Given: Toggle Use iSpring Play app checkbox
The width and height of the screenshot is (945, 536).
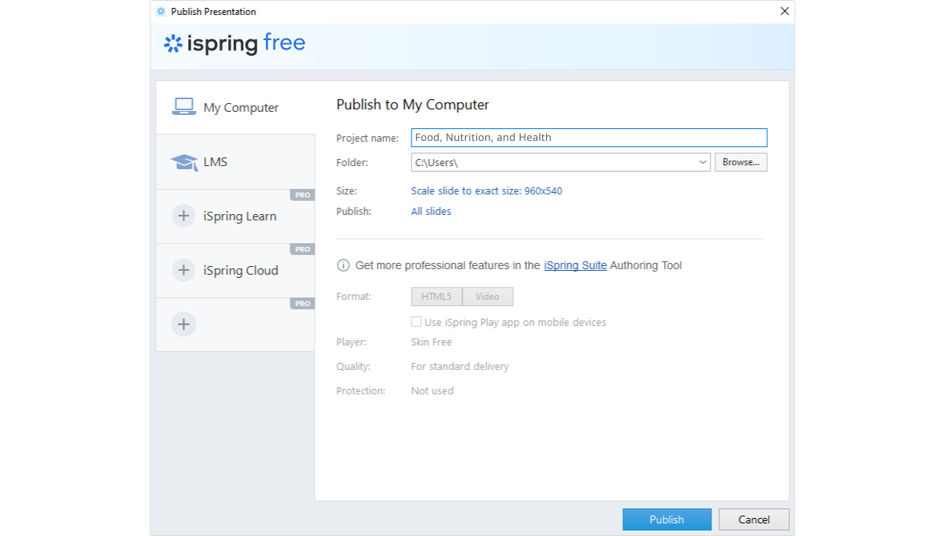Looking at the screenshot, I should [x=416, y=322].
